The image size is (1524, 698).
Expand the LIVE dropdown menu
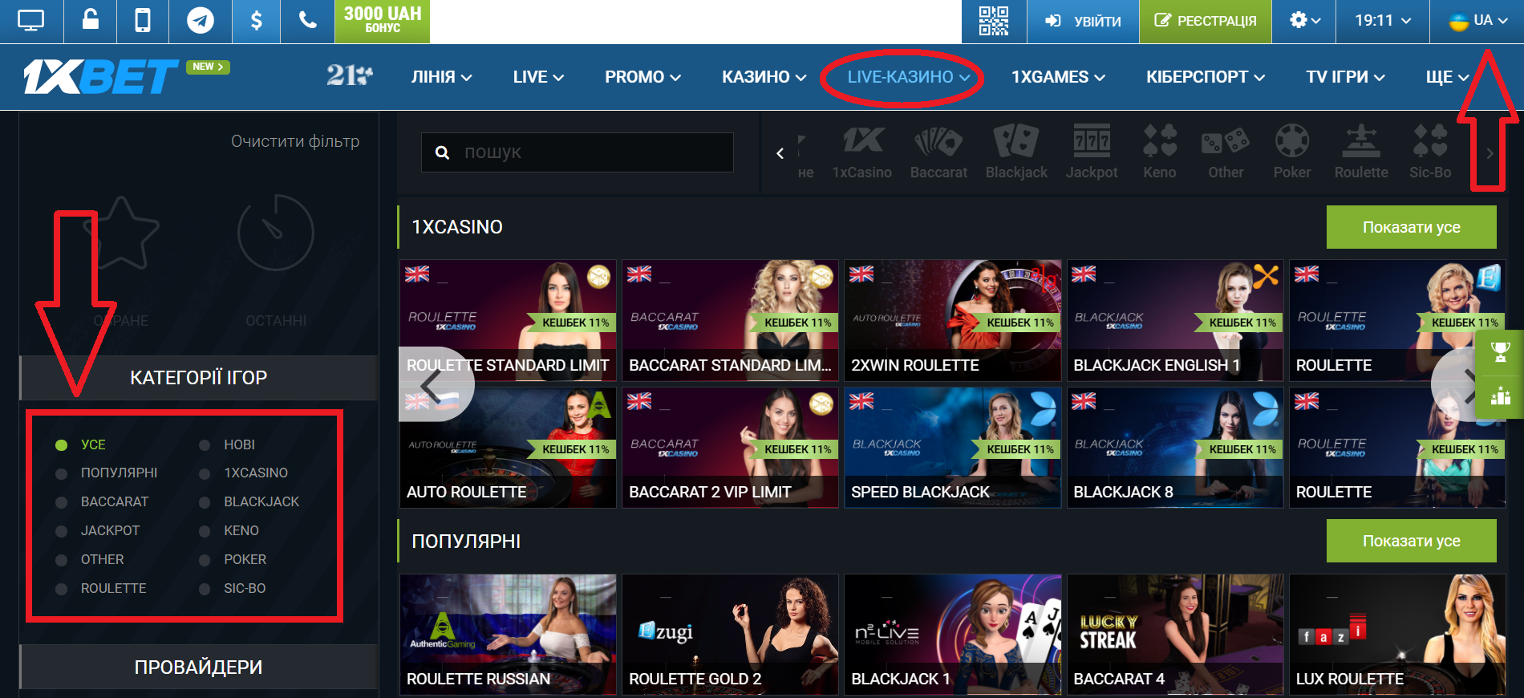[x=538, y=77]
